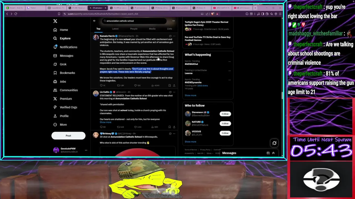Reply to the Liz Collin post

(x=102, y=127)
